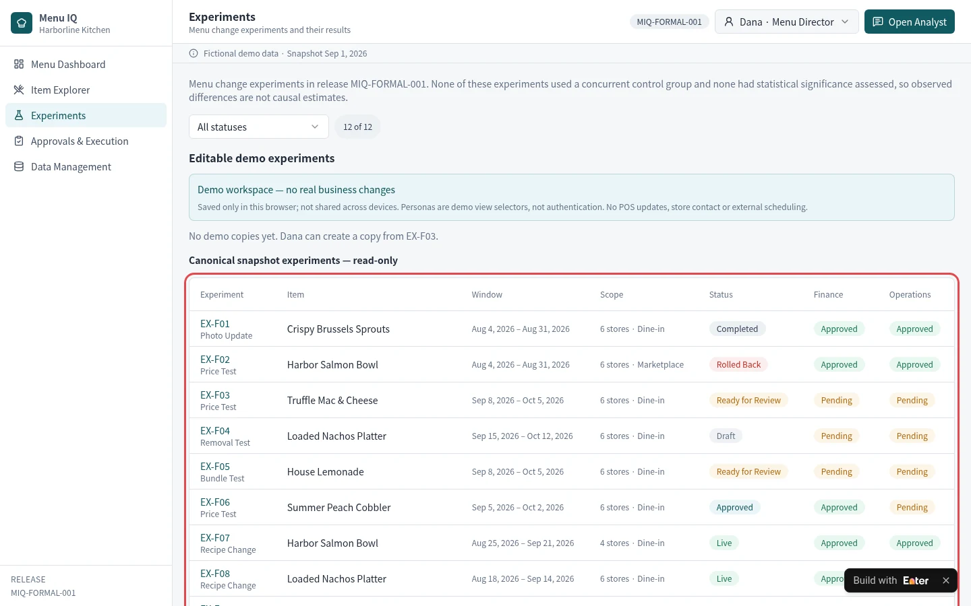971x606 pixels.
Task: Click the Menu Dashboard grid icon
Action: (x=19, y=64)
